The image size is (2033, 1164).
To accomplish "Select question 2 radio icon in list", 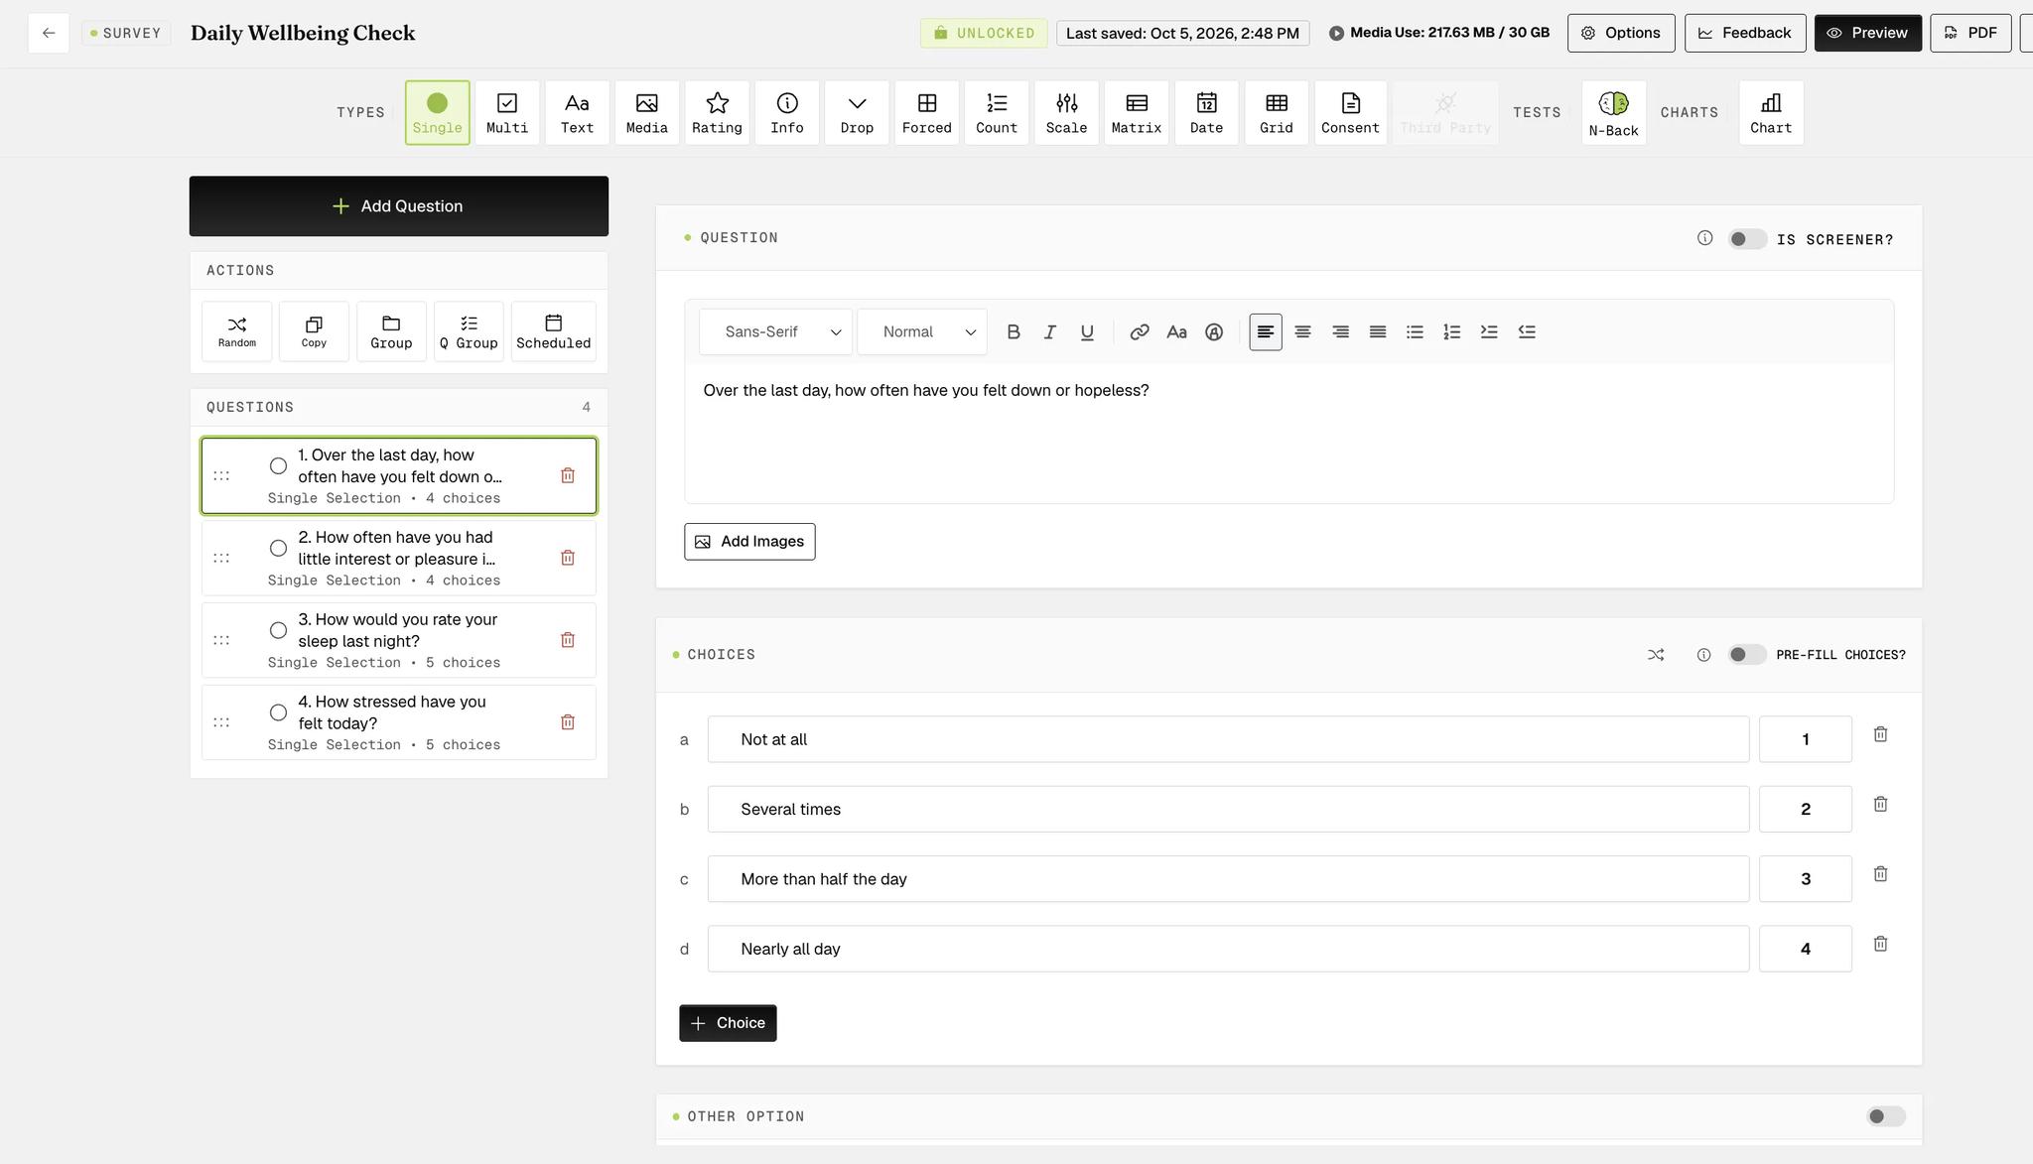I will [278, 549].
